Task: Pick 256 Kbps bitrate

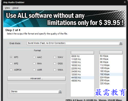Action: pyautogui.click(x=111, y=80)
